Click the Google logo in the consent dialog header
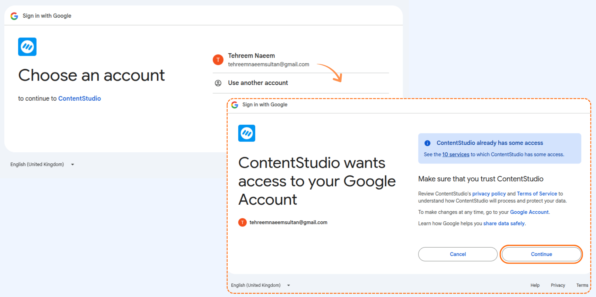The height and width of the screenshot is (297, 596). tap(235, 105)
